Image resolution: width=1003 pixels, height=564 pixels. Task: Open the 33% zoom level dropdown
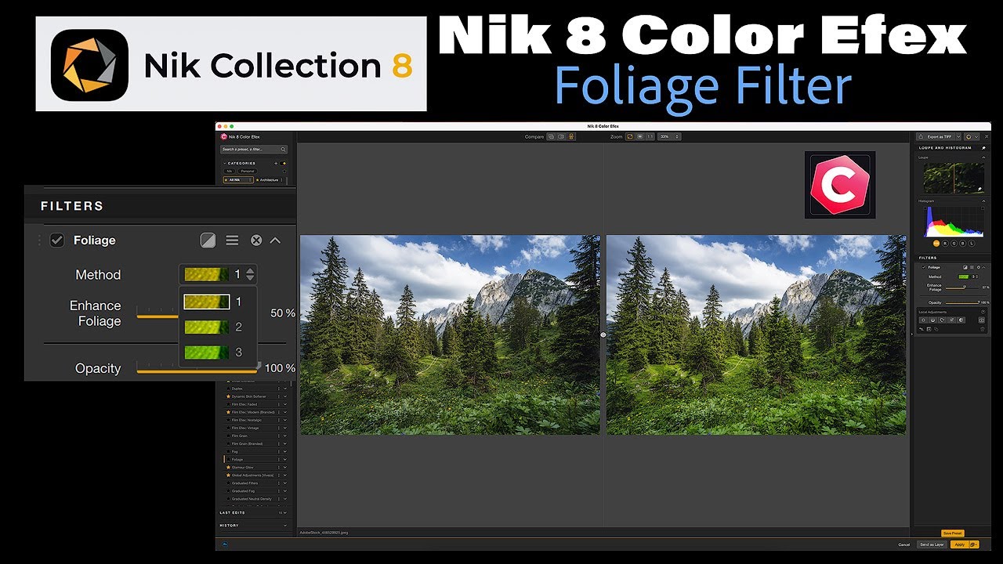[669, 136]
